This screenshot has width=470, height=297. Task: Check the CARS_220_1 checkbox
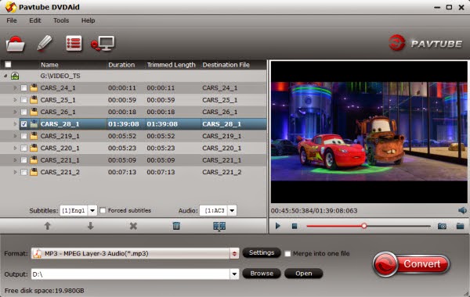23,148
